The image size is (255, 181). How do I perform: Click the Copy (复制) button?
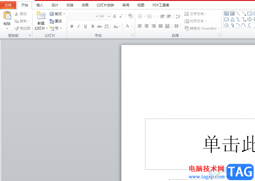click(22, 21)
